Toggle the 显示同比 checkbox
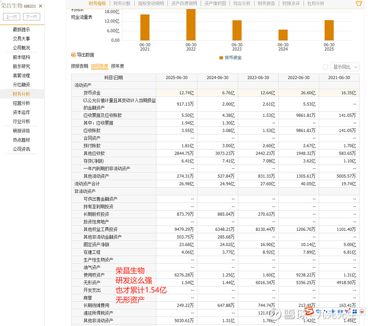This screenshot has width=368, height=326. coord(325,67)
